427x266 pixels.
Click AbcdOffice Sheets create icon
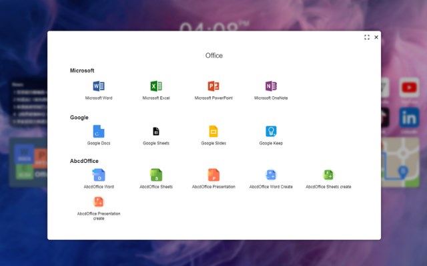328,175
